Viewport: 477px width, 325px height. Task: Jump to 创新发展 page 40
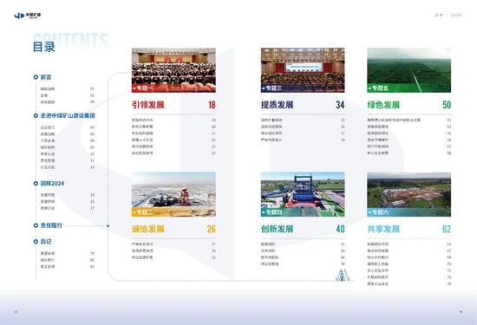click(x=340, y=229)
